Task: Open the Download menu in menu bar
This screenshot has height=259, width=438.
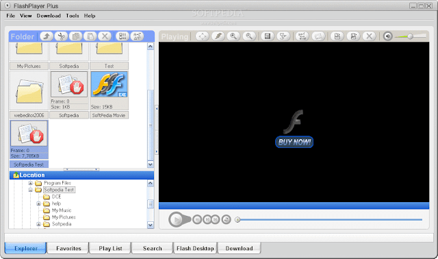Action: [49, 16]
